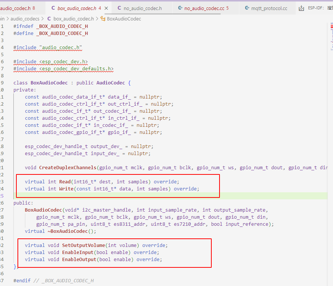The width and height of the screenshot is (333, 286).
Task: Click the C file icon in the breadcrumb
Action: coord(49,19)
